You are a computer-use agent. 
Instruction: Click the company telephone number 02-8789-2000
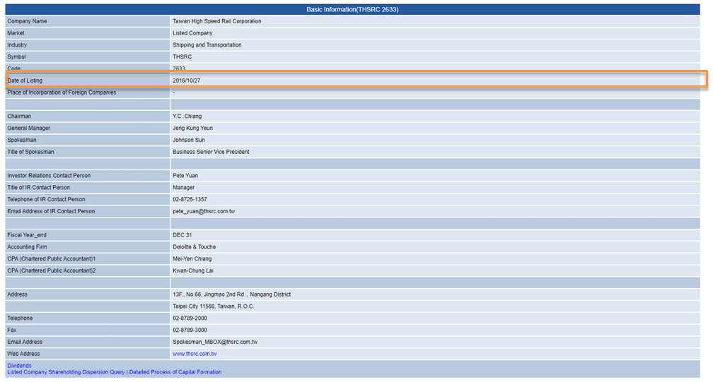[x=190, y=318]
